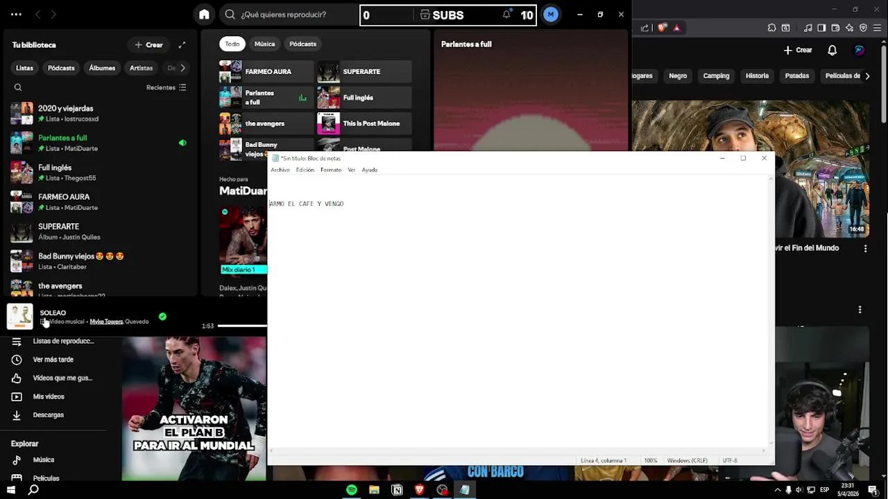Image resolution: width=888 pixels, height=499 pixels.
Task: Click the Brave VPN shield icon
Action: click(x=863, y=28)
